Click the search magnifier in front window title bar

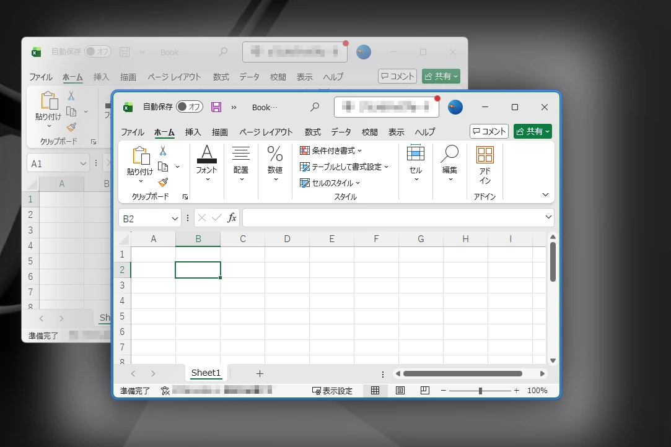[315, 107]
